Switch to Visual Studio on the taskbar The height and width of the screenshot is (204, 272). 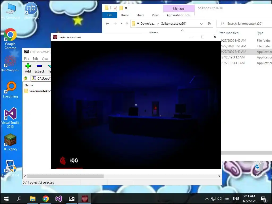coord(59,199)
